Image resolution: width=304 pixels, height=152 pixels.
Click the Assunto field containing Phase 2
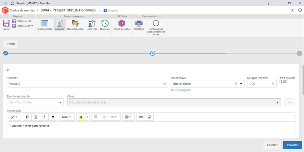click(x=87, y=84)
